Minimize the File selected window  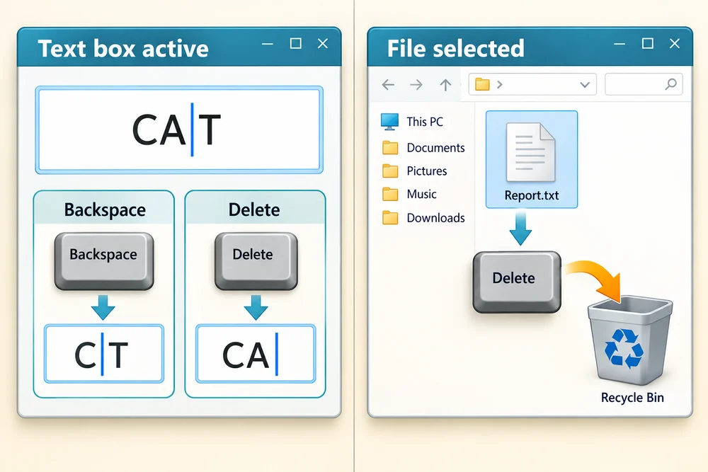coord(619,44)
